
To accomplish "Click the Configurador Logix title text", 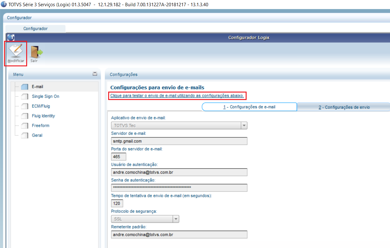I will [249, 37].
